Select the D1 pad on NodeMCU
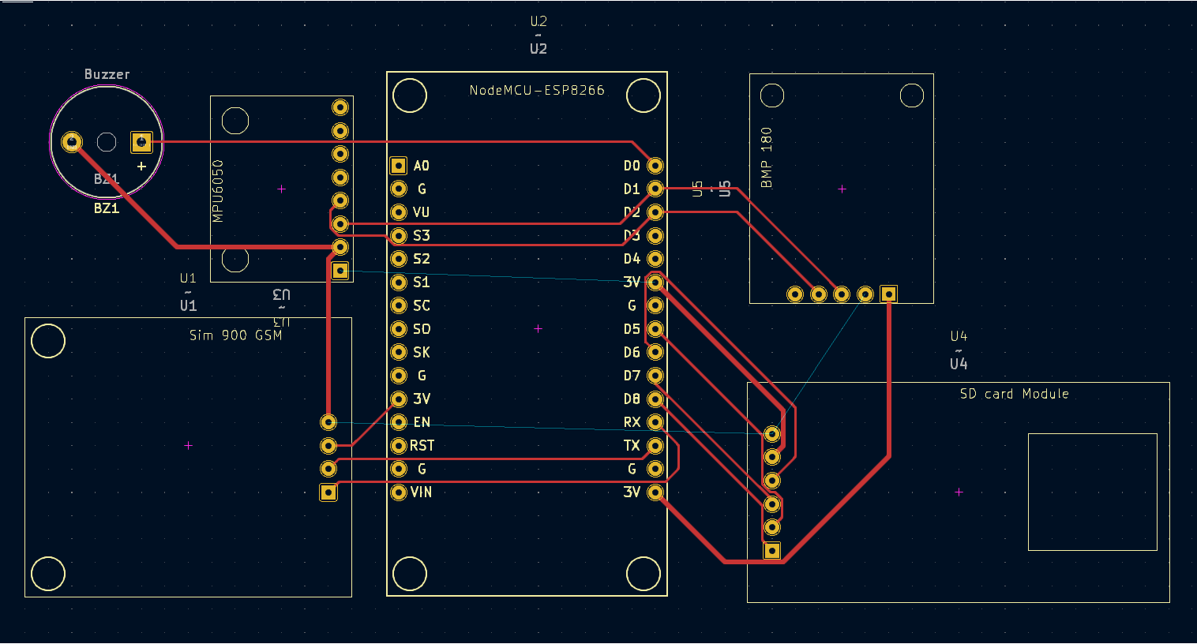The height and width of the screenshot is (644, 1197). pos(655,189)
